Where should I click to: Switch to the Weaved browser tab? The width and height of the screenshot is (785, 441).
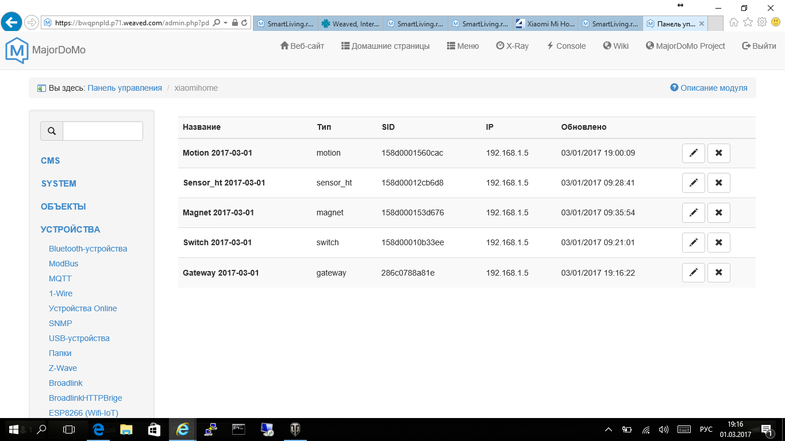350,24
